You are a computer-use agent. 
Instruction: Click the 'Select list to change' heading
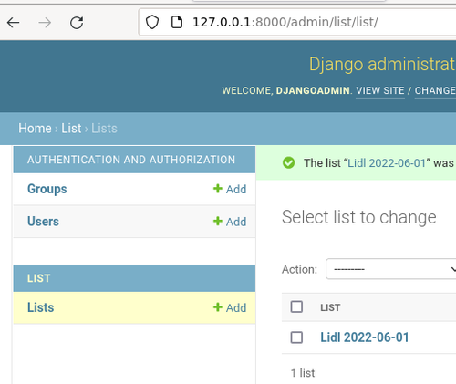coord(359,217)
